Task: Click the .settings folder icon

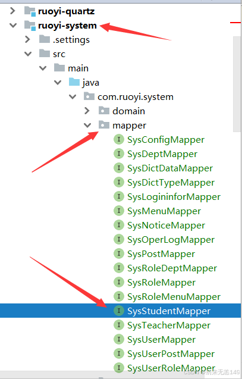Action: point(45,39)
